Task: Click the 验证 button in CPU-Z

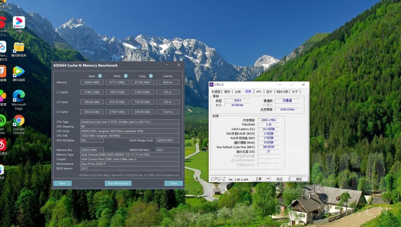Action: 279,179
